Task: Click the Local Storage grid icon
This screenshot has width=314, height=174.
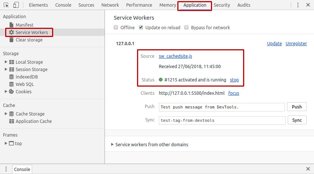Action: [11, 62]
